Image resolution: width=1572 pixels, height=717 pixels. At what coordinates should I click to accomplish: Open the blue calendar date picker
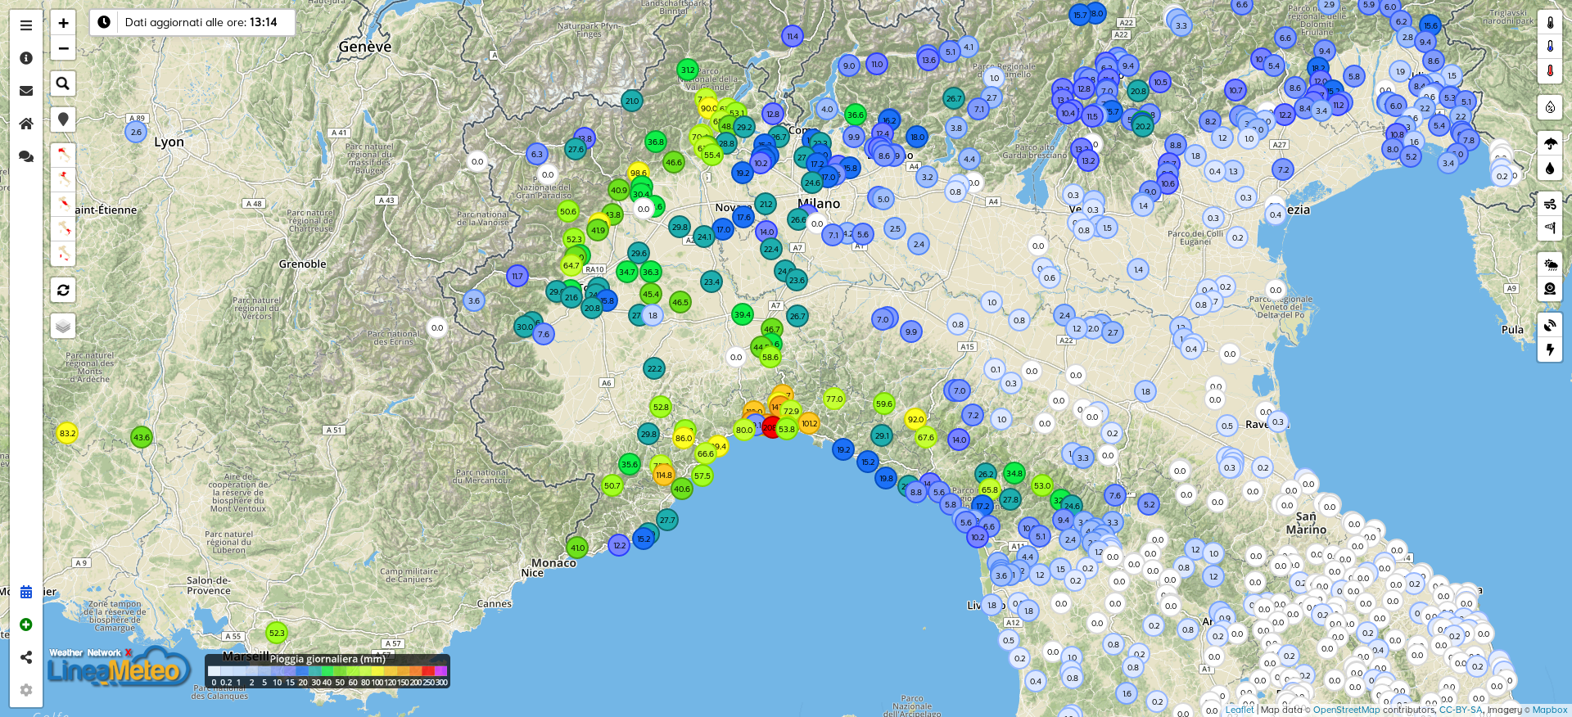tap(26, 592)
